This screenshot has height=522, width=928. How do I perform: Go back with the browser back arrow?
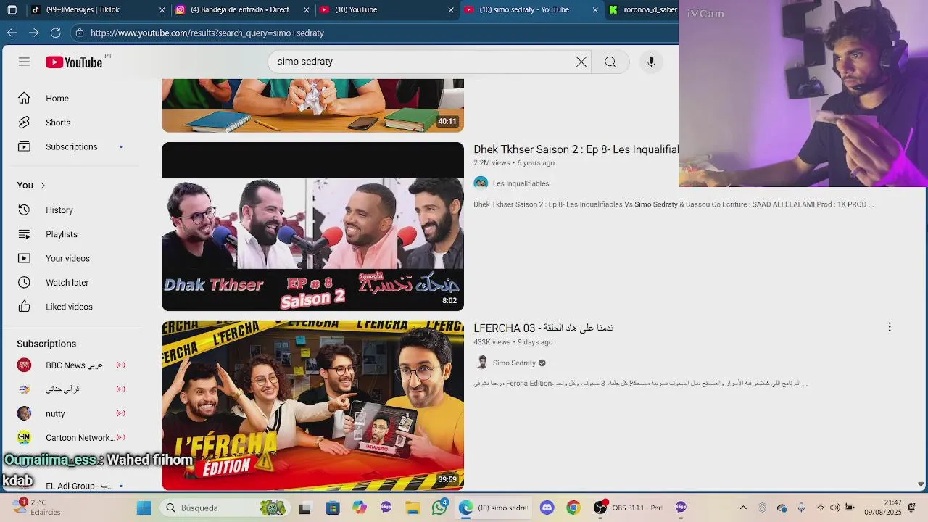tap(12, 33)
